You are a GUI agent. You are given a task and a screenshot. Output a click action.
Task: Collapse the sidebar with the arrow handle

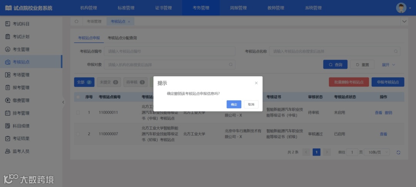[63, 102]
